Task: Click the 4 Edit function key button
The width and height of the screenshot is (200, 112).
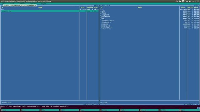Action: [x=69, y=110]
